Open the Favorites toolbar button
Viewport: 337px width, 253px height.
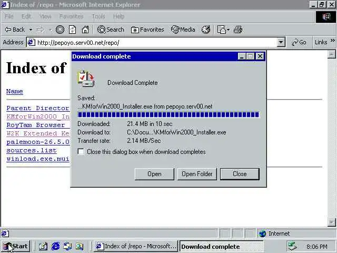[x=147, y=30]
